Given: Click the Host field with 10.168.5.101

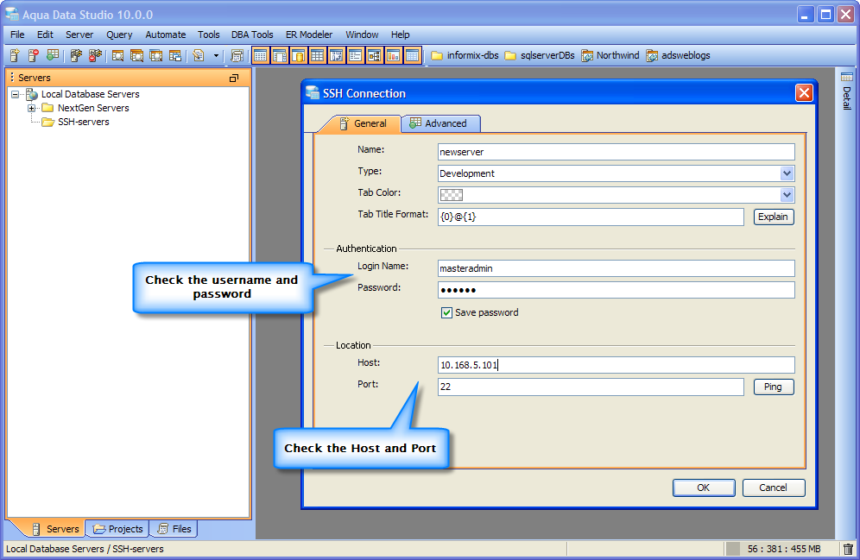Looking at the screenshot, I should pos(616,365).
